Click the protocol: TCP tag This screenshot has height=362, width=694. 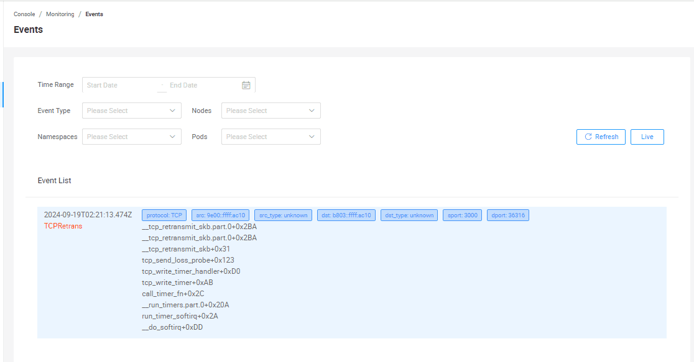(x=164, y=215)
